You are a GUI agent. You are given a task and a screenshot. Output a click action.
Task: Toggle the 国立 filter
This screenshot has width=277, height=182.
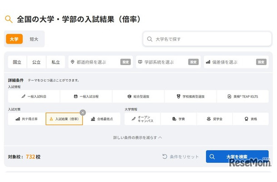[x=17, y=62]
